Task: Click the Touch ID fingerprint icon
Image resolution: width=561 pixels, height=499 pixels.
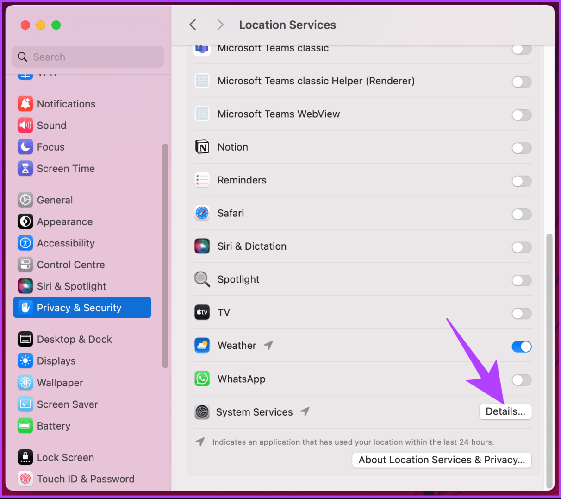Action: [x=25, y=479]
